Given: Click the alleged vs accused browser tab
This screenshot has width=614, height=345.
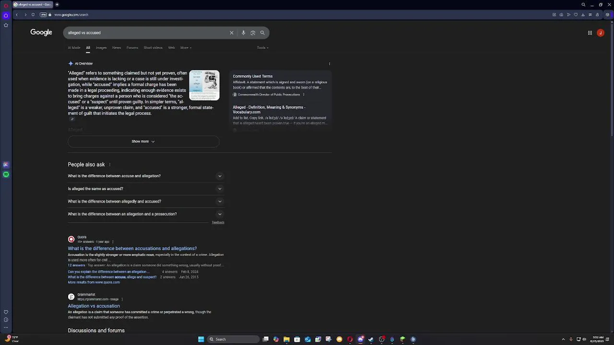Looking at the screenshot, I should [32, 5].
